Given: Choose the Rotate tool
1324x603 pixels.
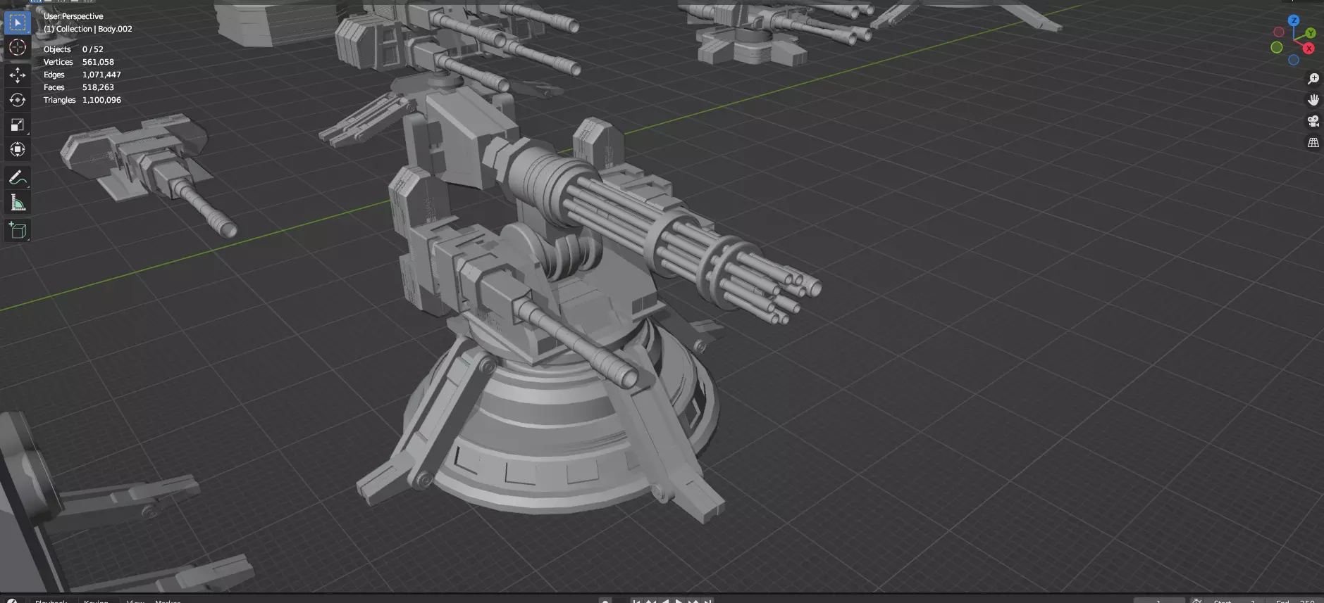Looking at the screenshot, I should point(18,100).
